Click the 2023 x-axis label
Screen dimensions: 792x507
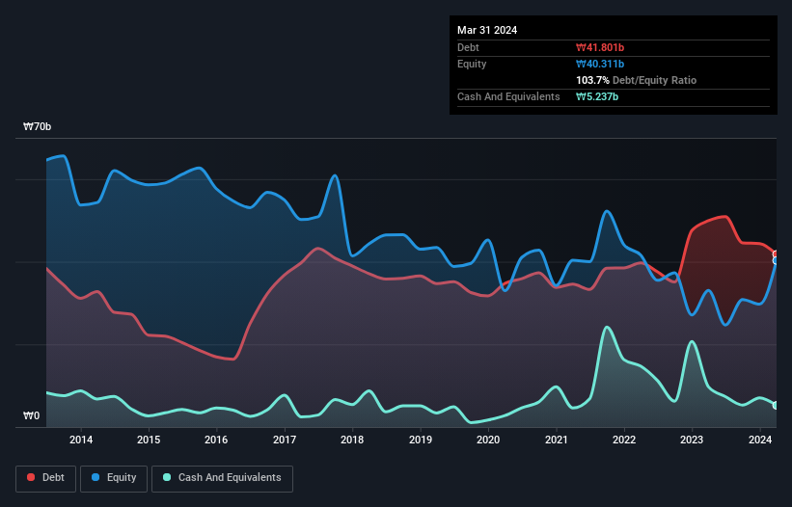pyautogui.click(x=692, y=440)
